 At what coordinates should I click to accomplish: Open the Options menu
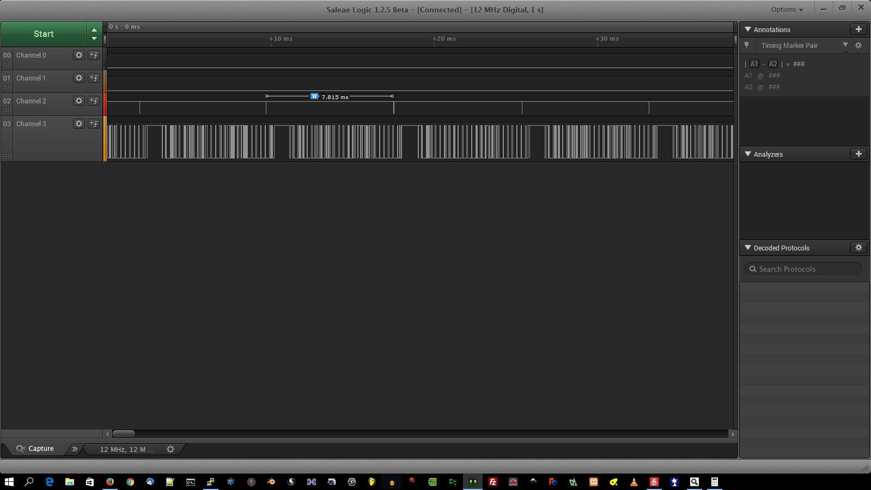787,9
